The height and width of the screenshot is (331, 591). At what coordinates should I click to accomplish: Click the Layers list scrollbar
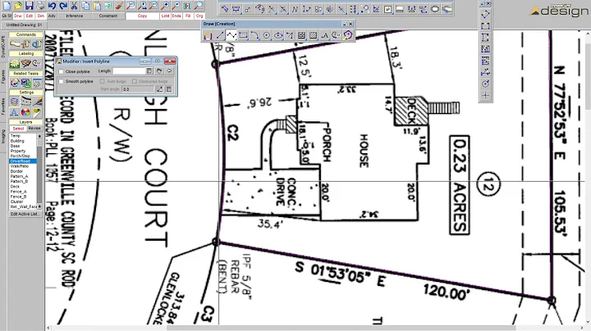(x=39, y=172)
